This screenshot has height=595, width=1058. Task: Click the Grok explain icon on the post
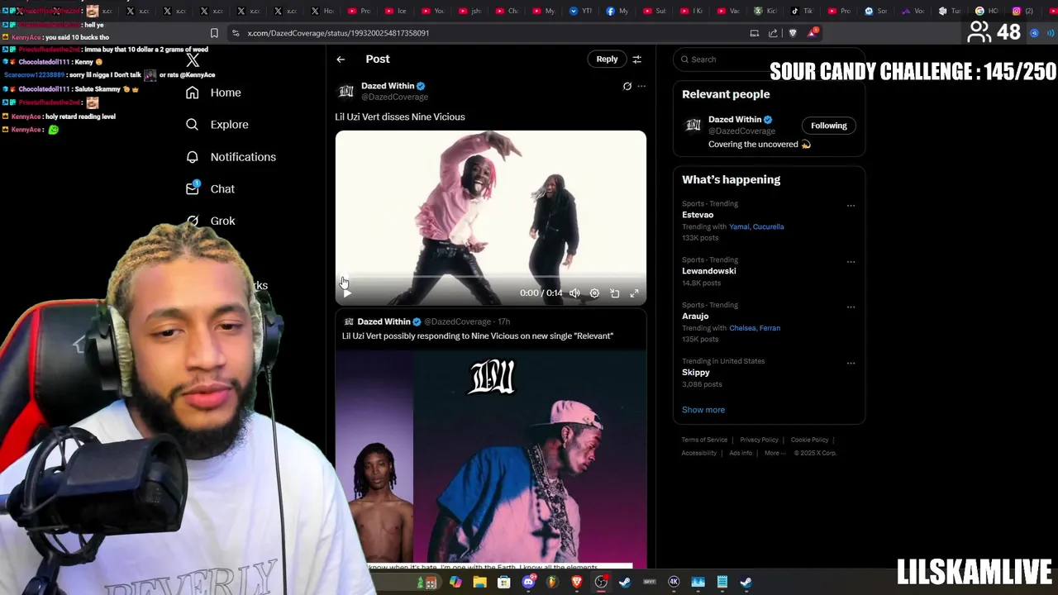pos(627,86)
